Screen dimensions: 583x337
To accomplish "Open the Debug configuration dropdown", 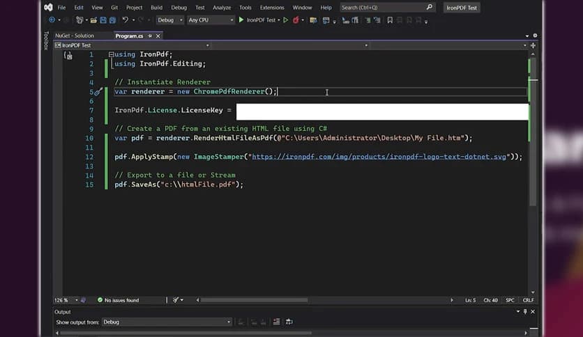I will (x=170, y=20).
